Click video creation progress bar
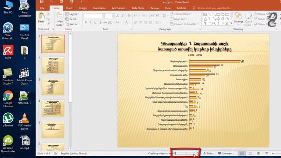 (184, 153)
